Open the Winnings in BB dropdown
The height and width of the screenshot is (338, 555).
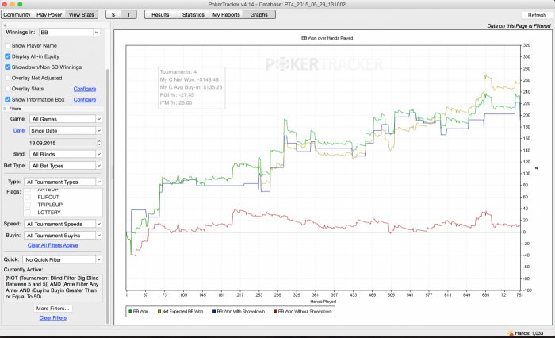[x=70, y=33]
